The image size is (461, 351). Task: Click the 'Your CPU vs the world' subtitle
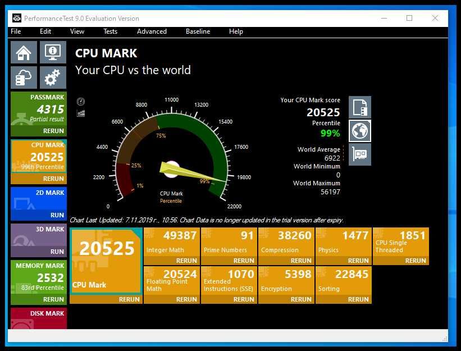(133, 70)
